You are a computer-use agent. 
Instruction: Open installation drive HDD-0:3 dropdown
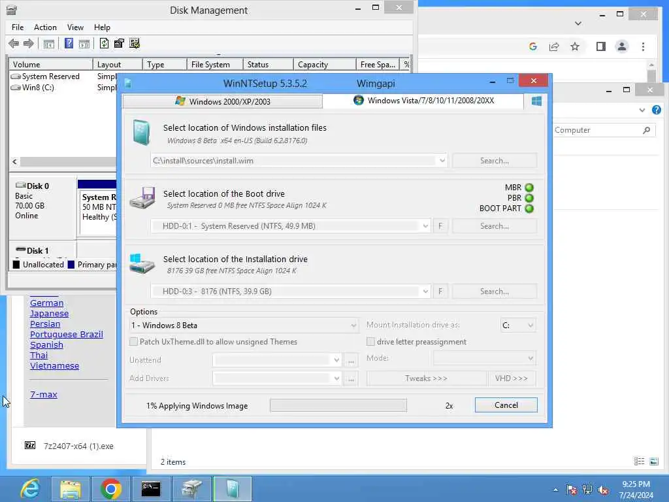coord(425,292)
